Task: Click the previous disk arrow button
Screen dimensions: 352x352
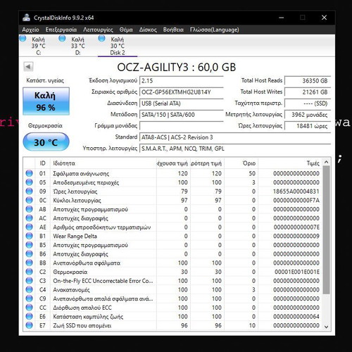Action: (28, 67)
